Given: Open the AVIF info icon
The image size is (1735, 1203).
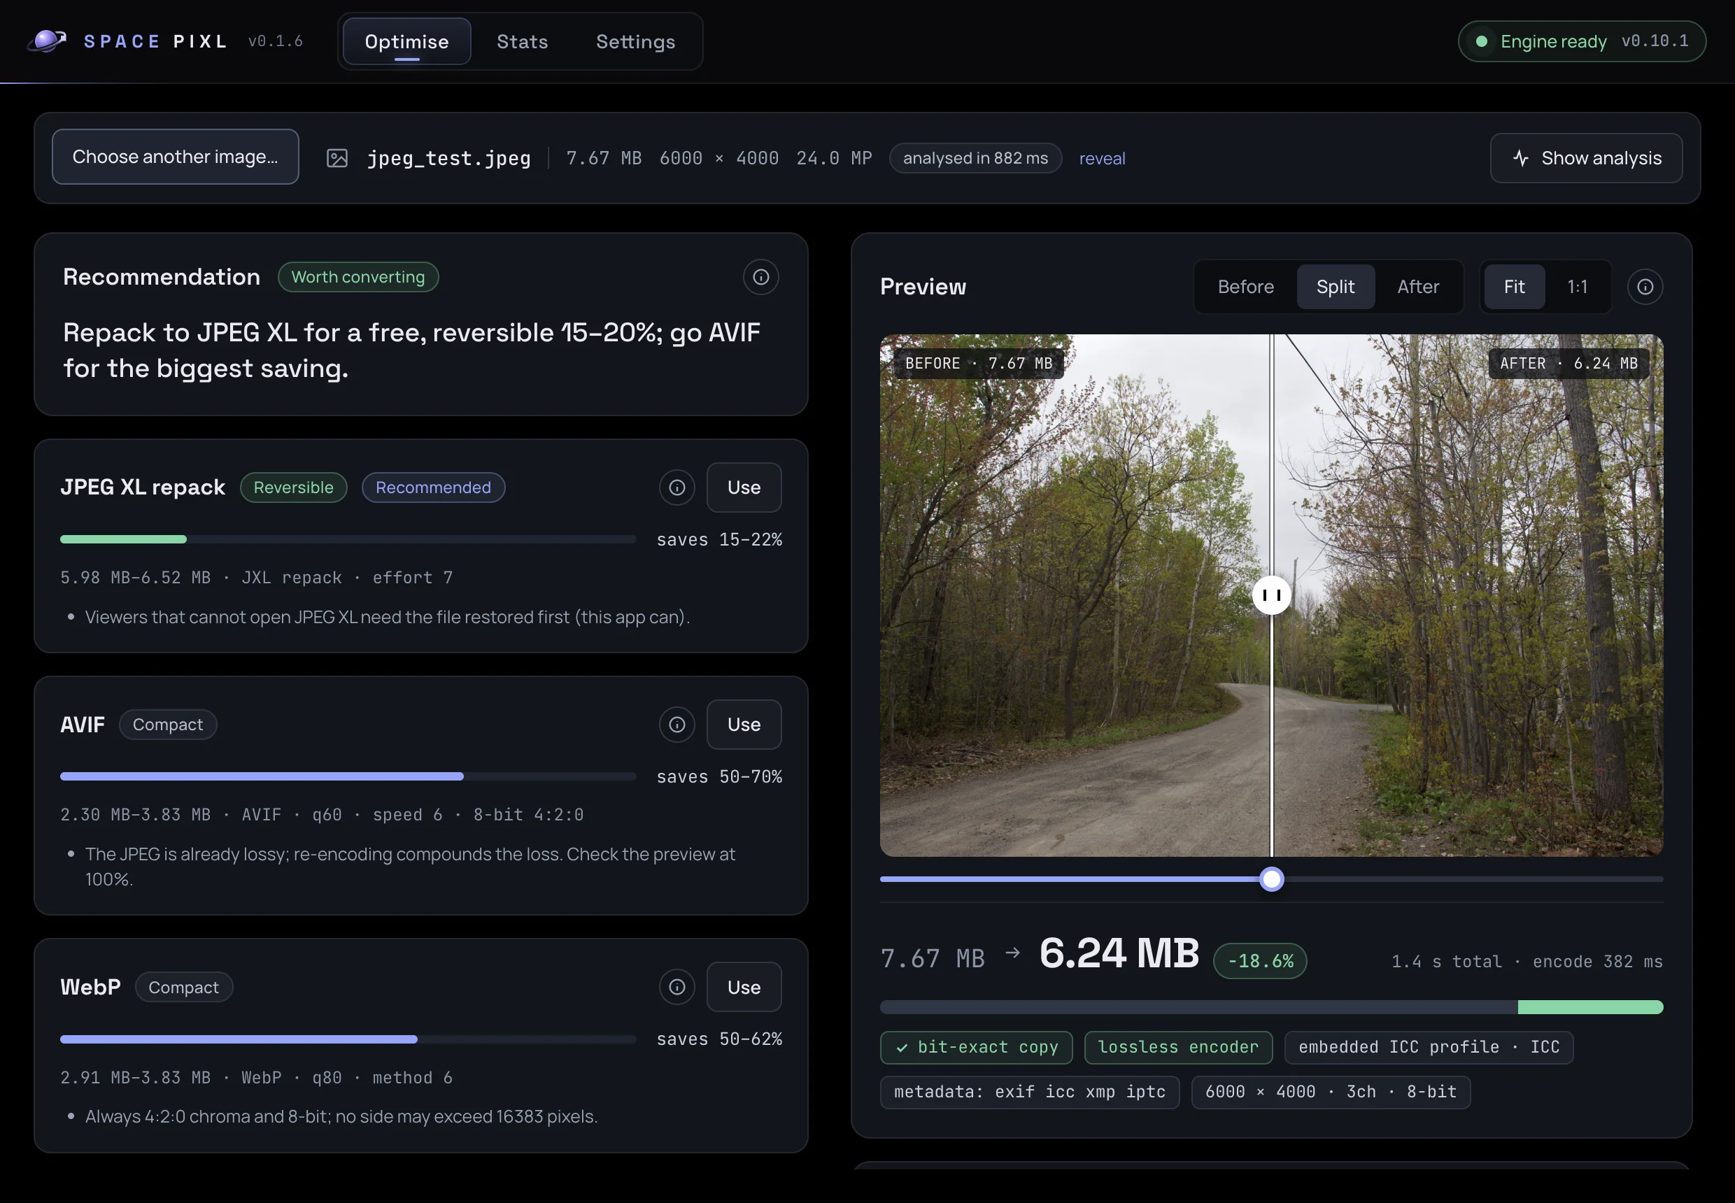Looking at the screenshot, I should point(677,725).
